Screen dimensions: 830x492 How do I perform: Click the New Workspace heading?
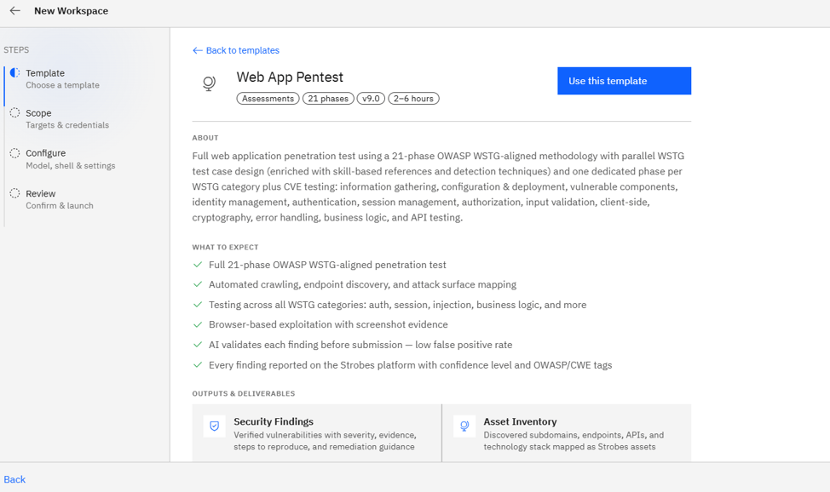(x=71, y=10)
